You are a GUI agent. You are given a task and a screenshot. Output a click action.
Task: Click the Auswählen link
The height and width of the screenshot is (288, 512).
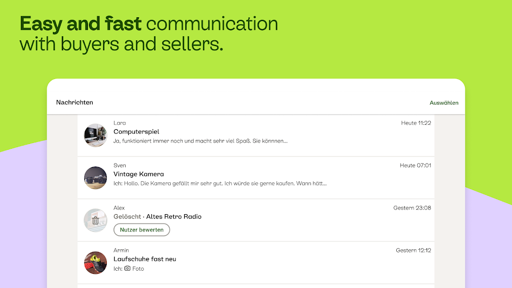(444, 103)
